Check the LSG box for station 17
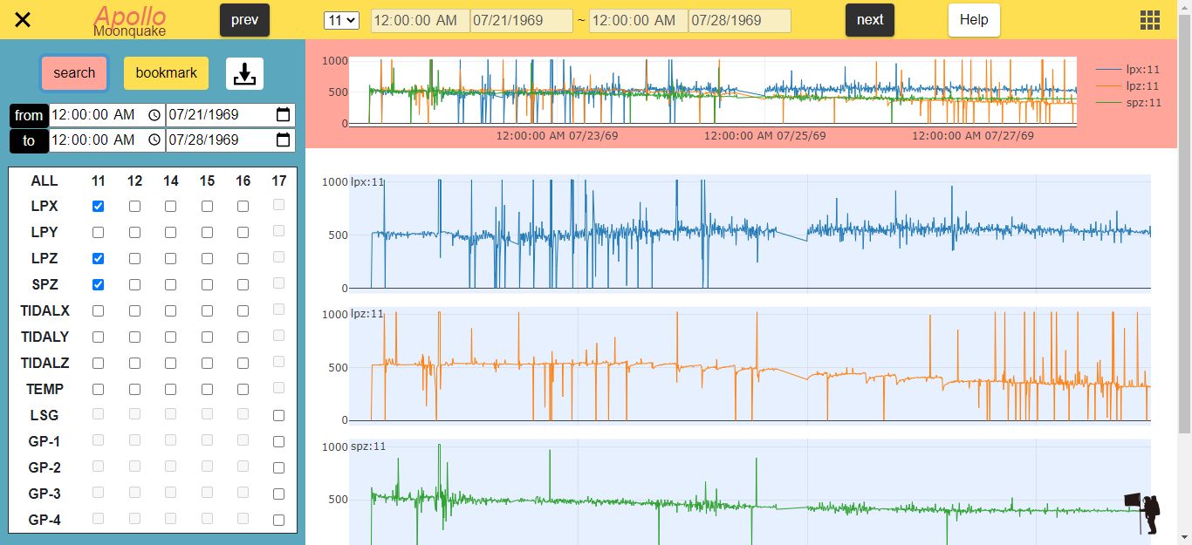 click(x=278, y=415)
